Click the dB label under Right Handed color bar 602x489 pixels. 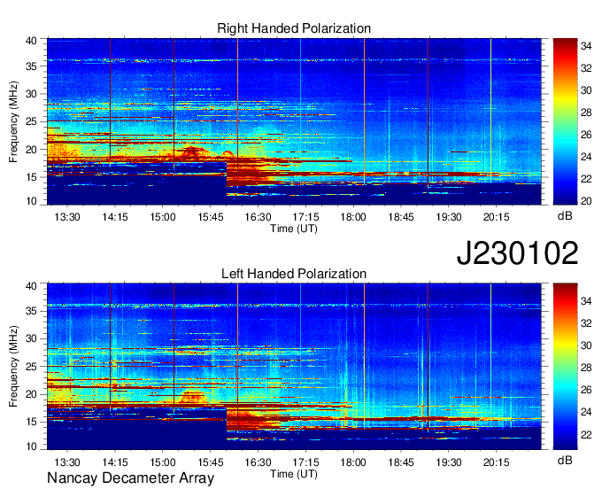pyautogui.click(x=565, y=216)
